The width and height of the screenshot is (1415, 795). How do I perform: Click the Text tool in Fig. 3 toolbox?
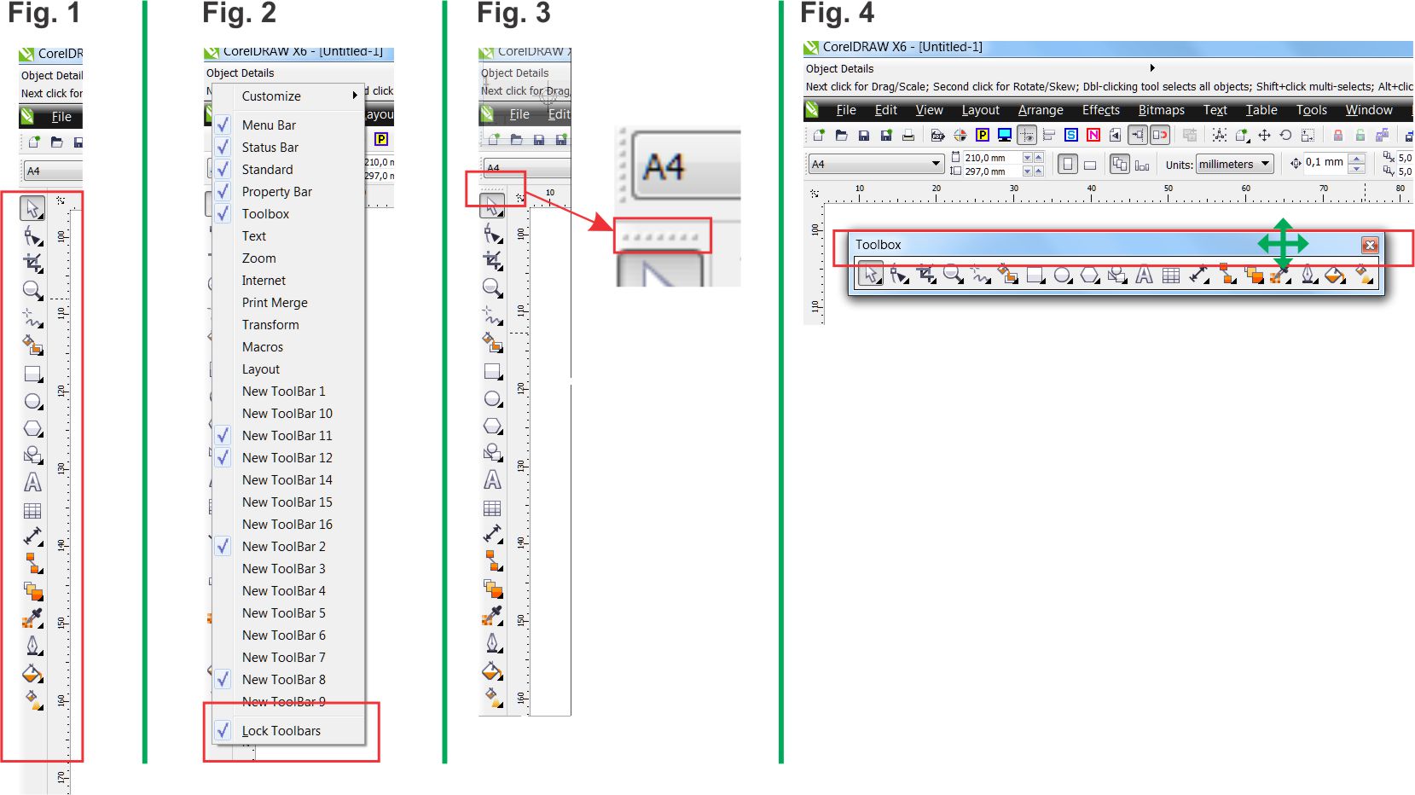pos(492,480)
